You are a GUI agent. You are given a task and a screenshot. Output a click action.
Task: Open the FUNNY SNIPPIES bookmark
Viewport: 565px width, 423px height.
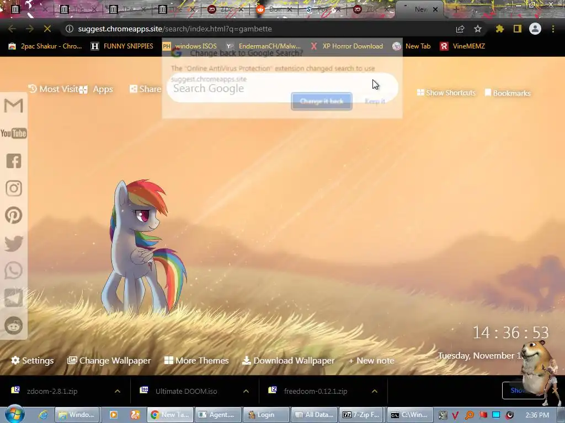[x=122, y=46]
